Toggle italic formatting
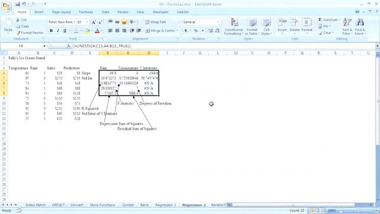380x214 pixels. [58, 31]
